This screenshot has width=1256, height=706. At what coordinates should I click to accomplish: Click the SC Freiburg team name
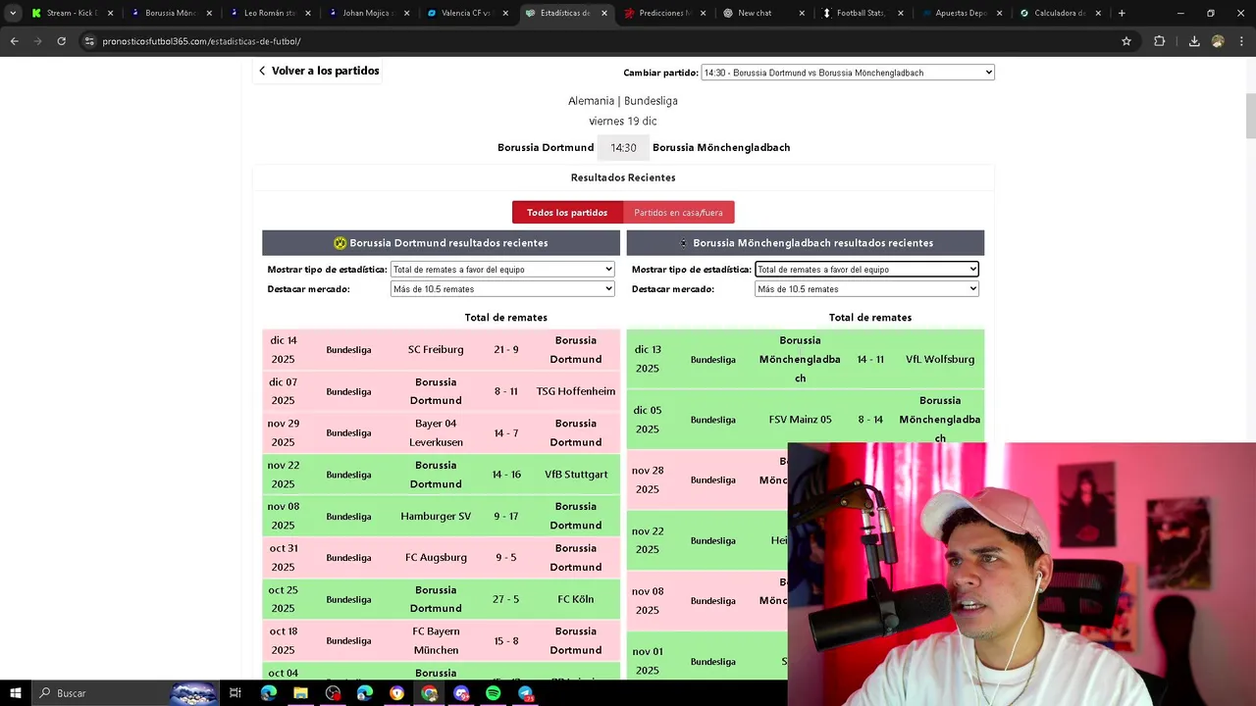[436, 350]
